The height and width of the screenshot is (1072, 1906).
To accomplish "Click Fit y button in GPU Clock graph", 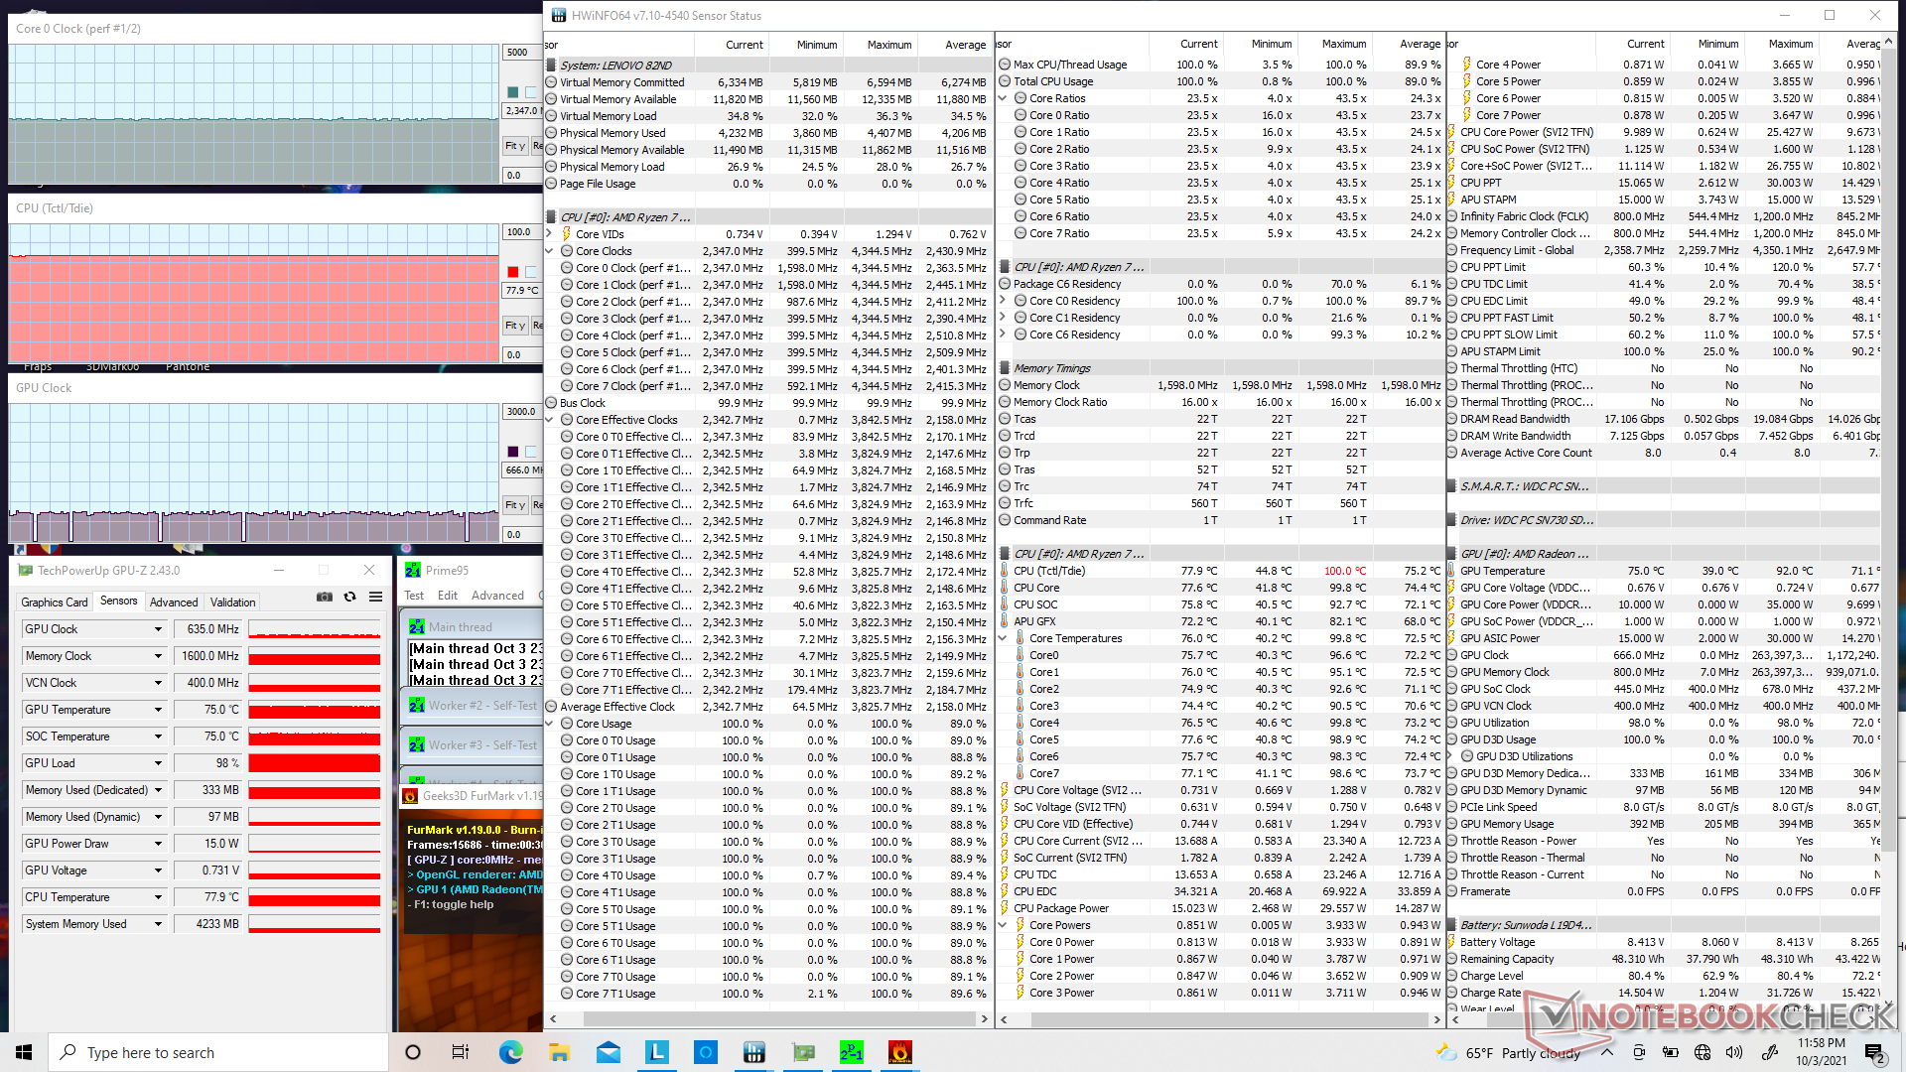I will (514, 505).
